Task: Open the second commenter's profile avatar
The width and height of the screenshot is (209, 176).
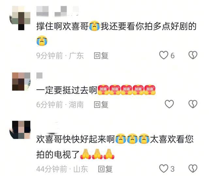Action: tap(21, 82)
